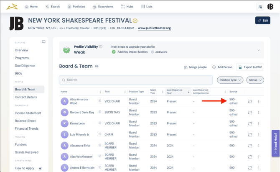The image size is (280, 172).
Task: Click the Board & Team search field
Action: coord(136,80)
